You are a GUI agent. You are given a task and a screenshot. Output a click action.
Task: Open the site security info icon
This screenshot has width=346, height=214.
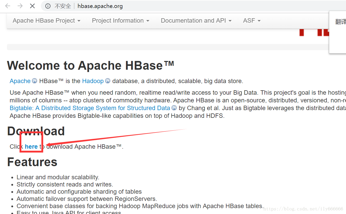[48, 6]
